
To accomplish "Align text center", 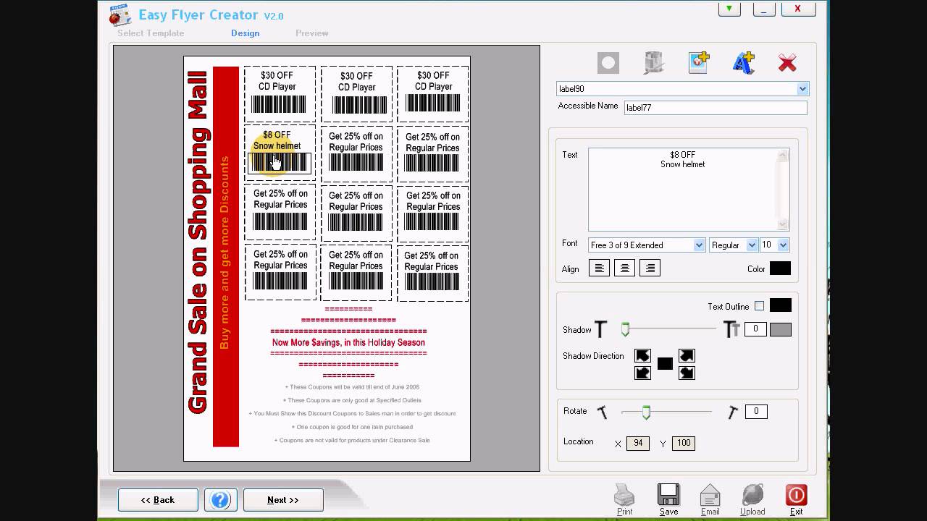I will (624, 268).
